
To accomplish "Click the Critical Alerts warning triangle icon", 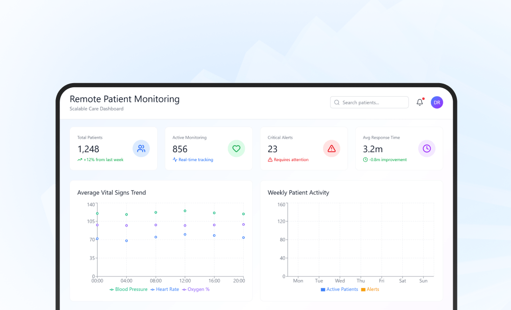I will [331, 148].
